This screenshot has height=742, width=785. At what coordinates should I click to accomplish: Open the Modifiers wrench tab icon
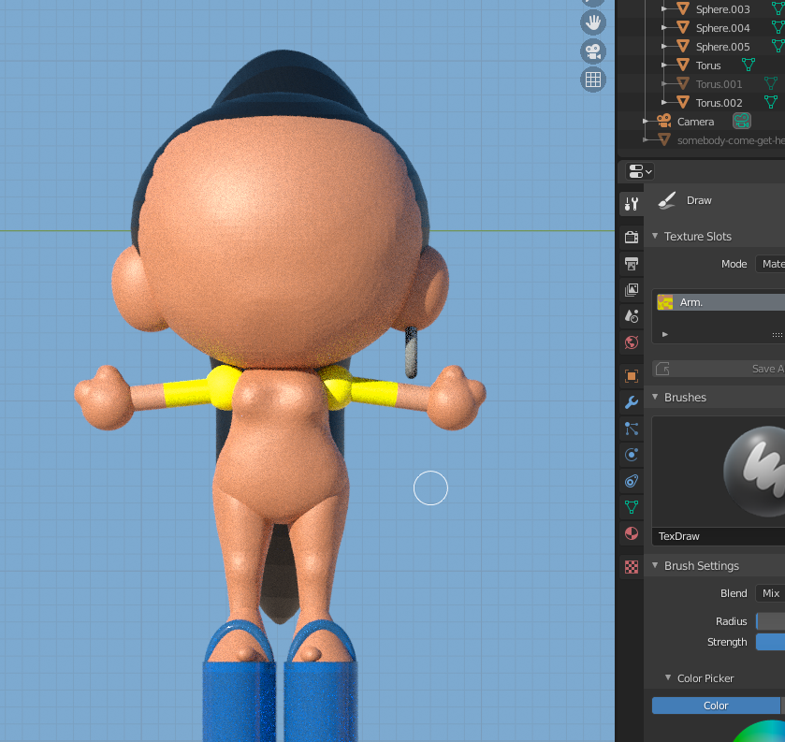click(632, 402)
